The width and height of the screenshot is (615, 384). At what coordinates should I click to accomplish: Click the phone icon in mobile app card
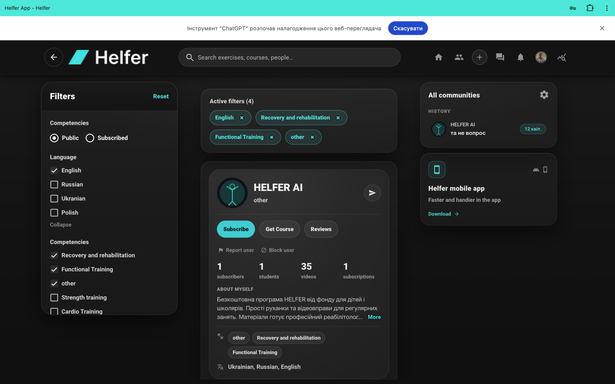coord(545,170)
